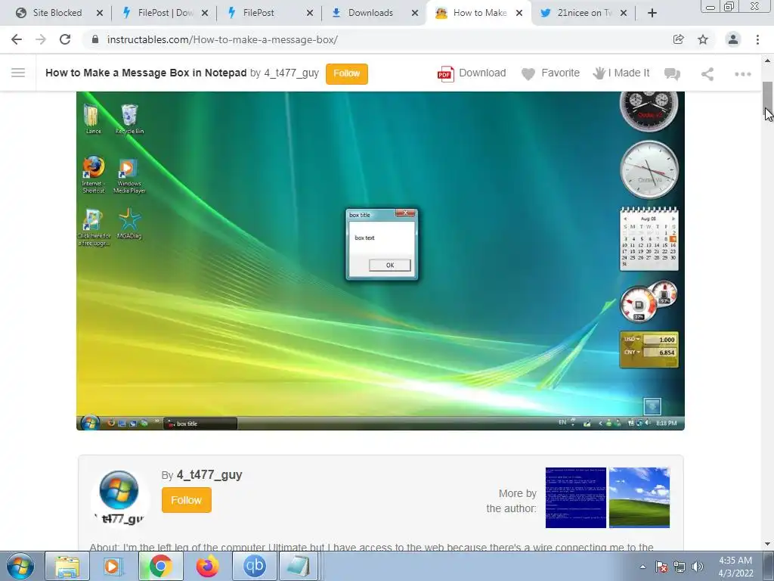Screen dimensions: 774x581
Task: Launch Windows Media Player from taskbar
Action: (x=113, y=566)
